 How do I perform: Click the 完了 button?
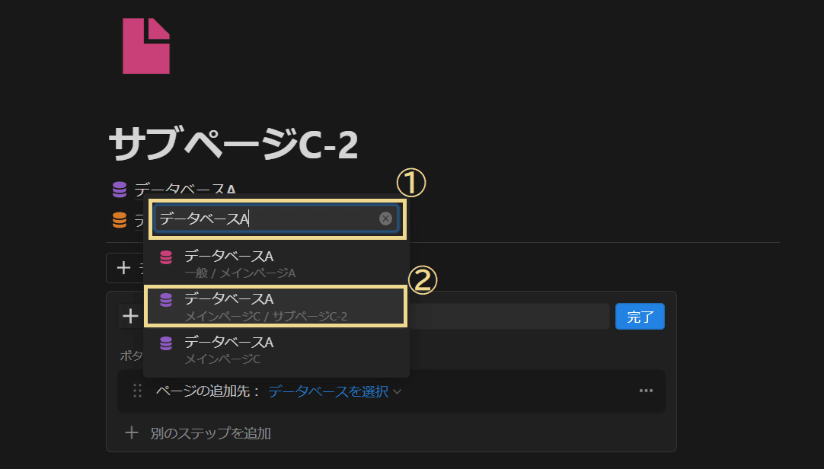640,317
